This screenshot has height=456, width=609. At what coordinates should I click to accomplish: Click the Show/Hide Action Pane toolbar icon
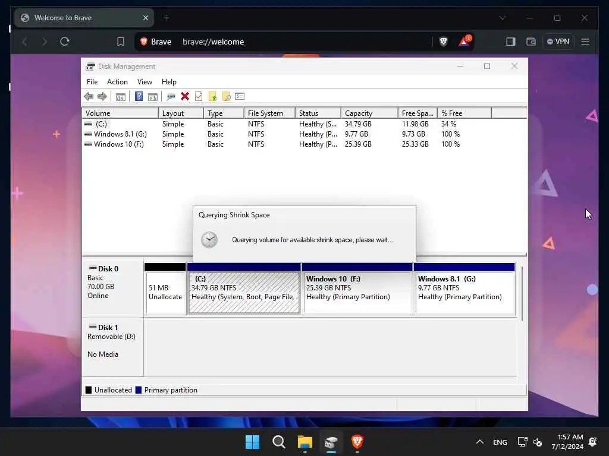153,97
